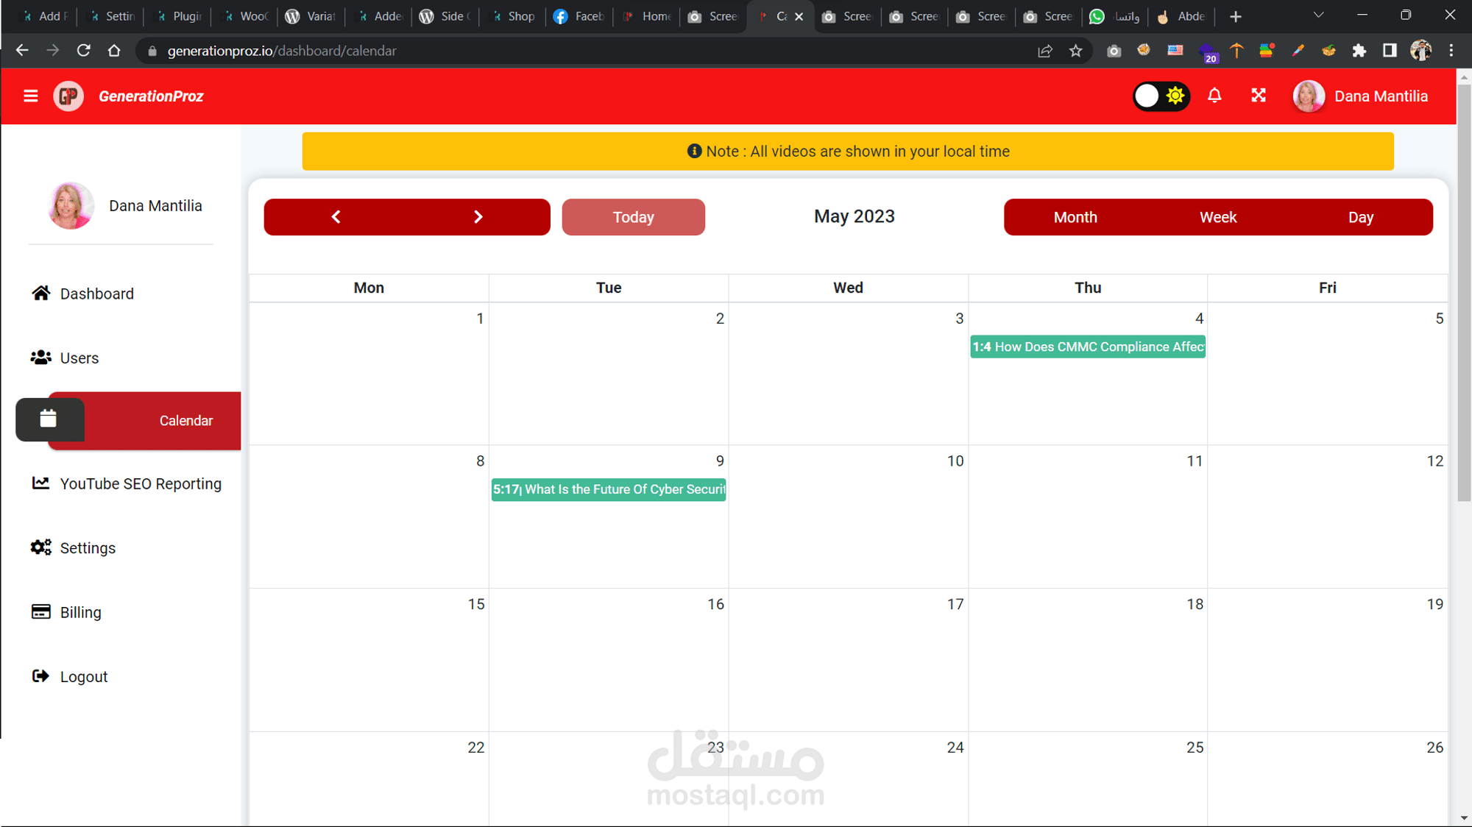Toggle the light/dark mode switch
The width and height of the screenshot is (1472, 827).
tap(1161, 96)
